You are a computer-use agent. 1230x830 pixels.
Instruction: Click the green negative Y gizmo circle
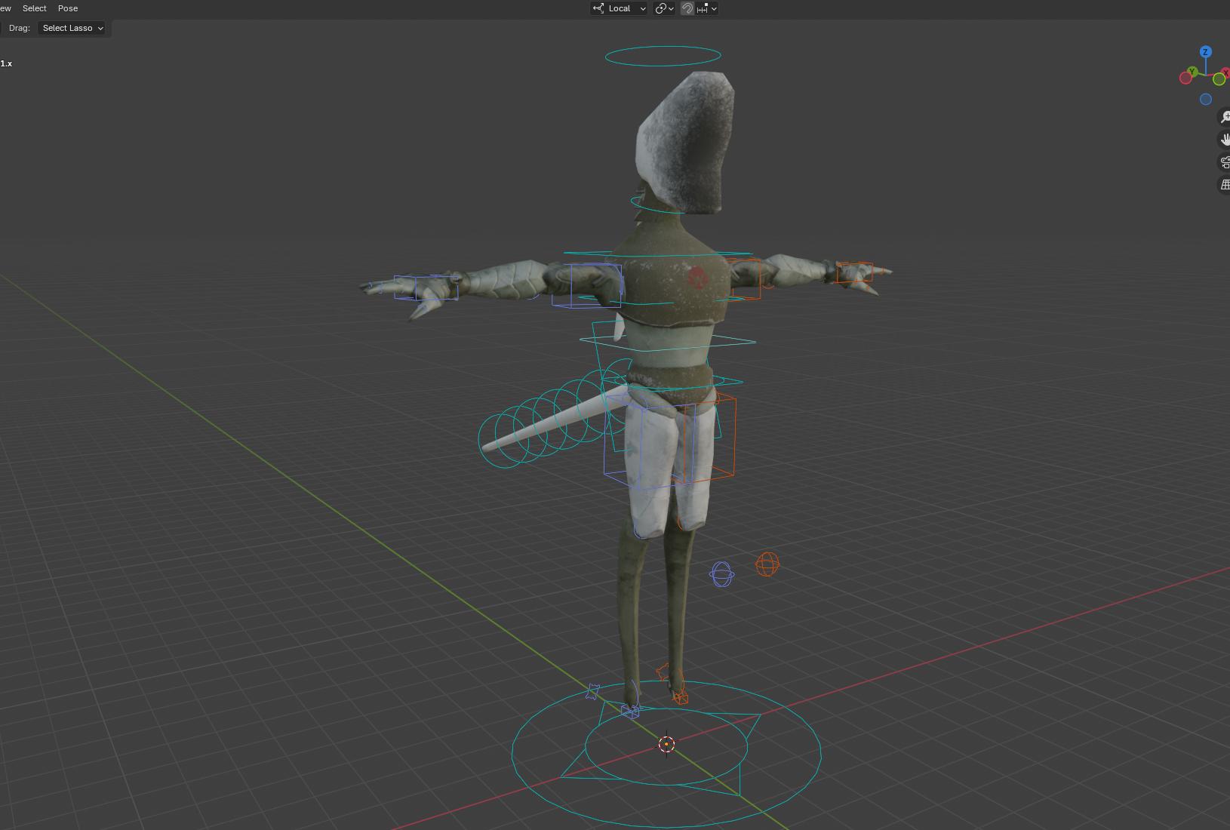(x=1219, y=80)
